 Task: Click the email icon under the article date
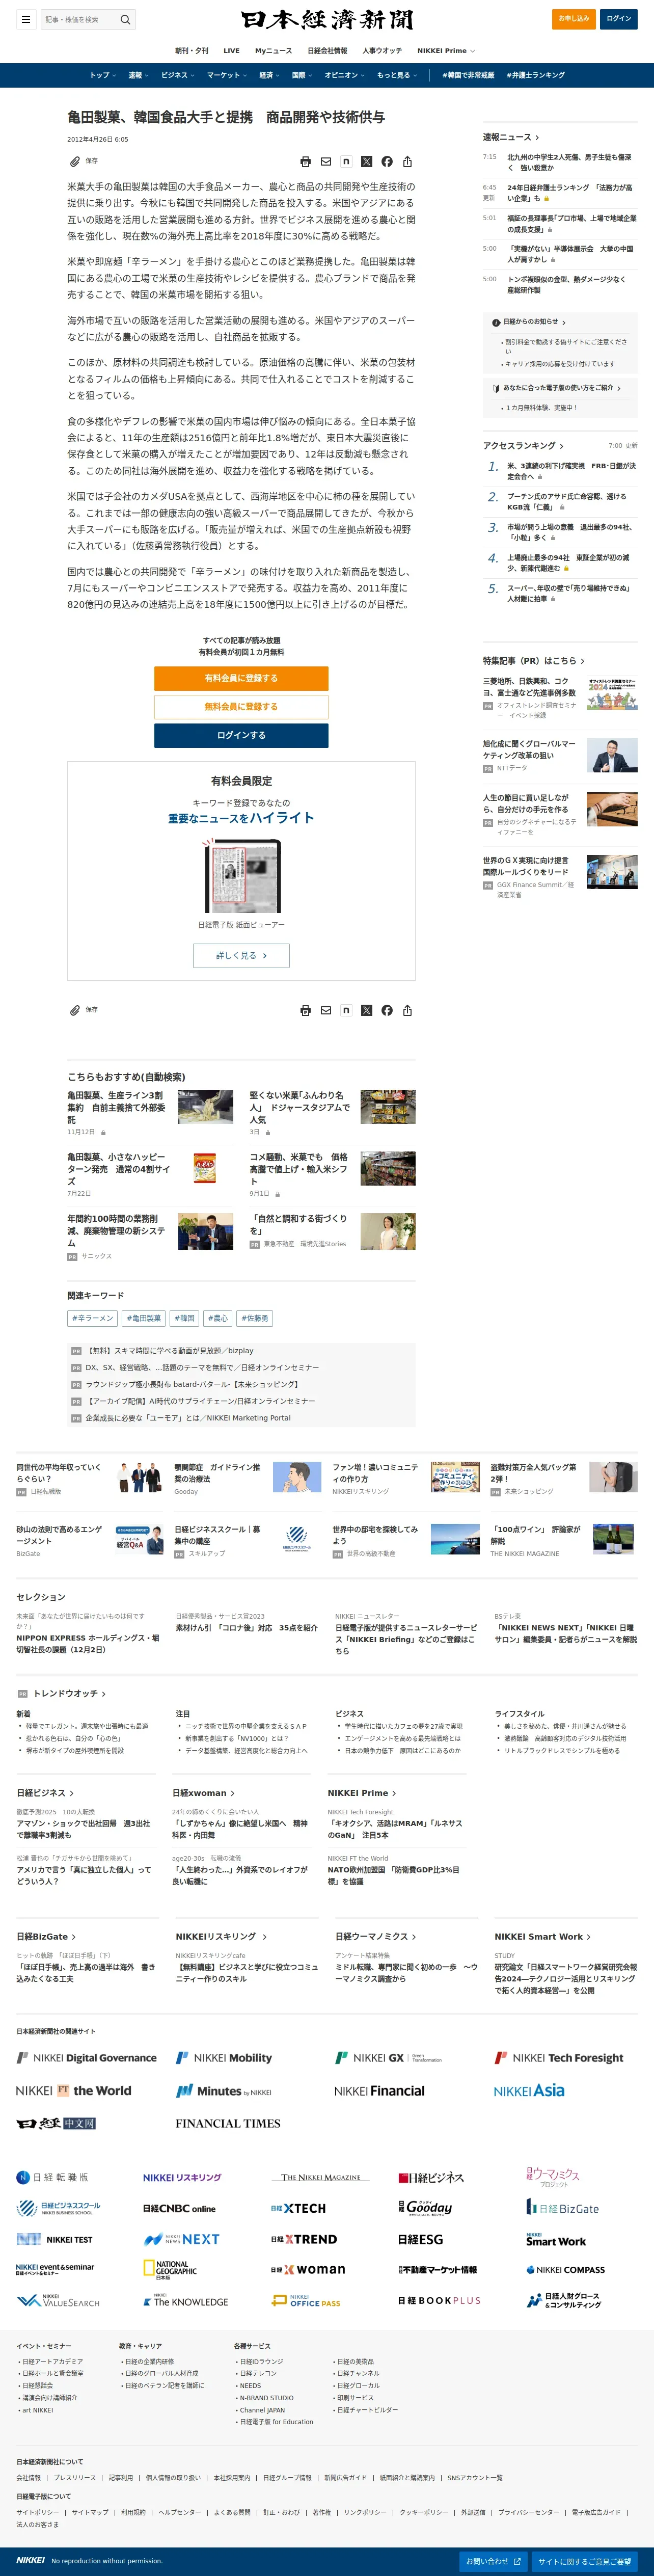[x=326, y=161]
